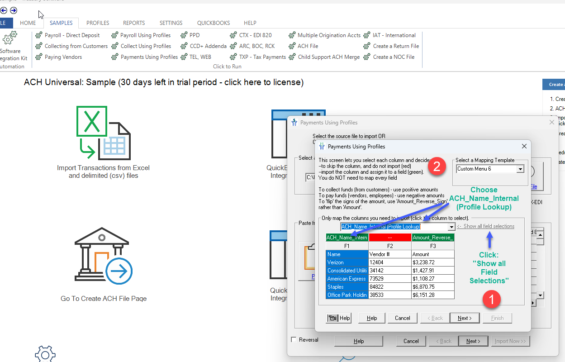Click 'Go To Create ACH File Page' label
The image size is (565, 362).
pos(104,299)
